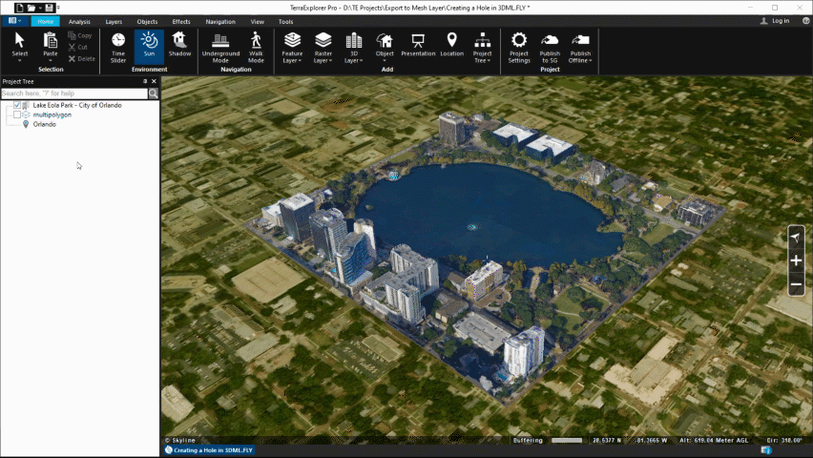
Task: Zoom out with the minus button
Action: [x=796, y=284]
